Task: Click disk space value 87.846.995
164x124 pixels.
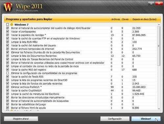Action: pyautogui.click(x=139, y=35)
